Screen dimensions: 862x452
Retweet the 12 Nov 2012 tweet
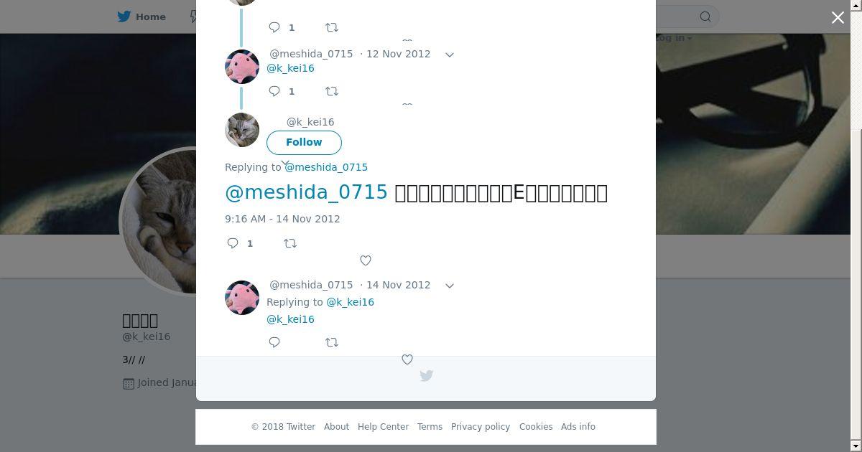(332, 91)
